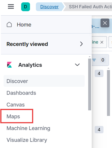
Task: Expand the Recently viewed section
Action: (x=81, y=44)
